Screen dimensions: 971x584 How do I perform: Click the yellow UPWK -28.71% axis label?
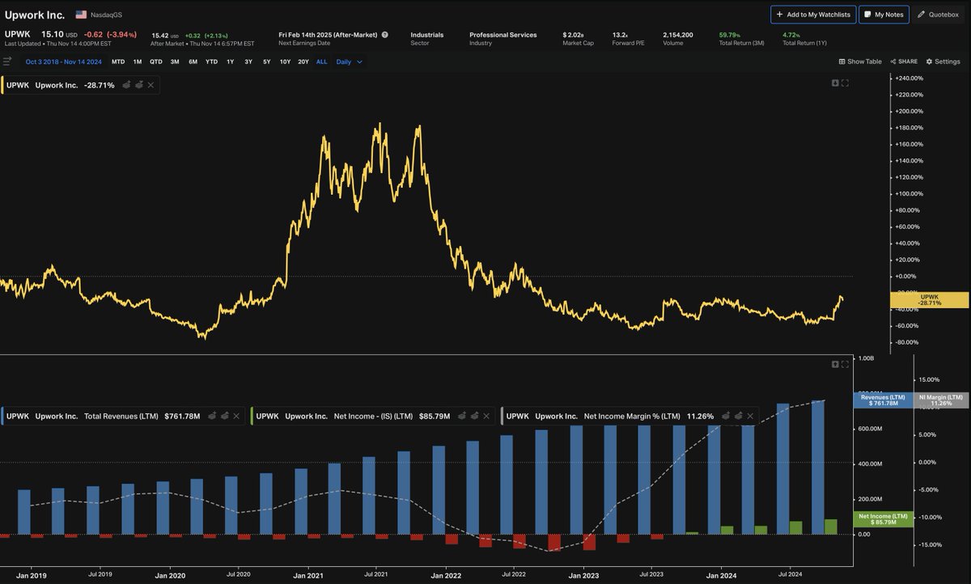click(930, 300)
